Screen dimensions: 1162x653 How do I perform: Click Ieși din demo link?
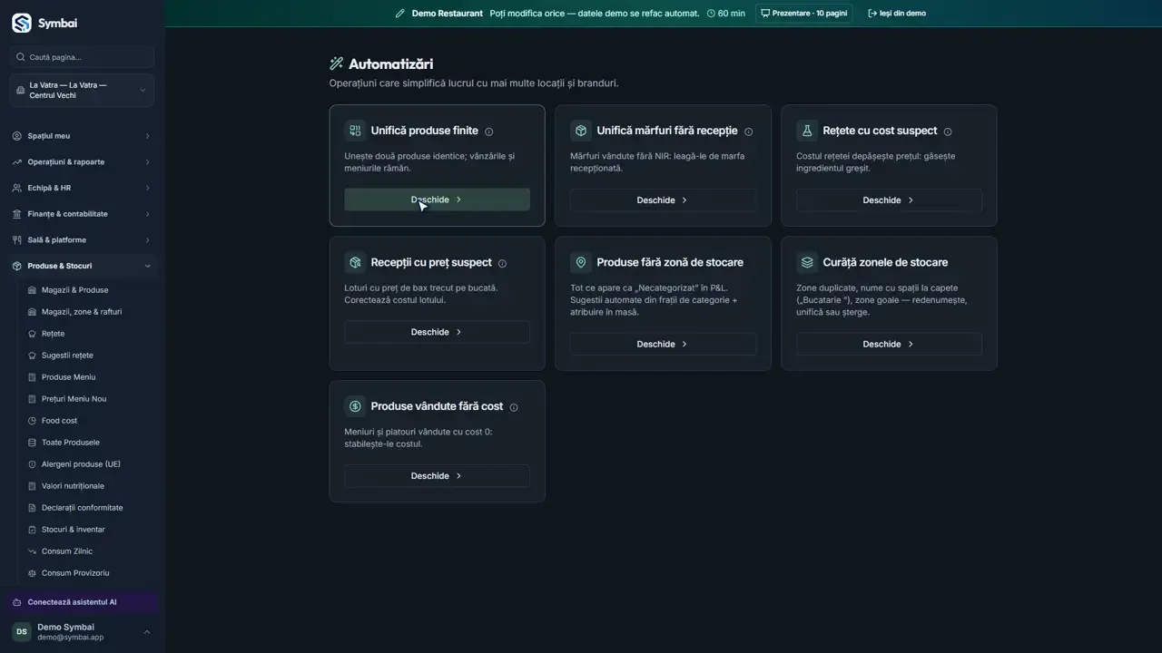[897, 14]
